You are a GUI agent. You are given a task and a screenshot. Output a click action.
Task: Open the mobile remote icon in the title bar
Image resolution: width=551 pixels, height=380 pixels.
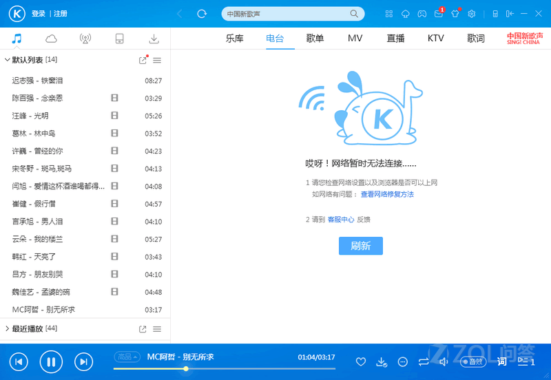tap(495, 14)
